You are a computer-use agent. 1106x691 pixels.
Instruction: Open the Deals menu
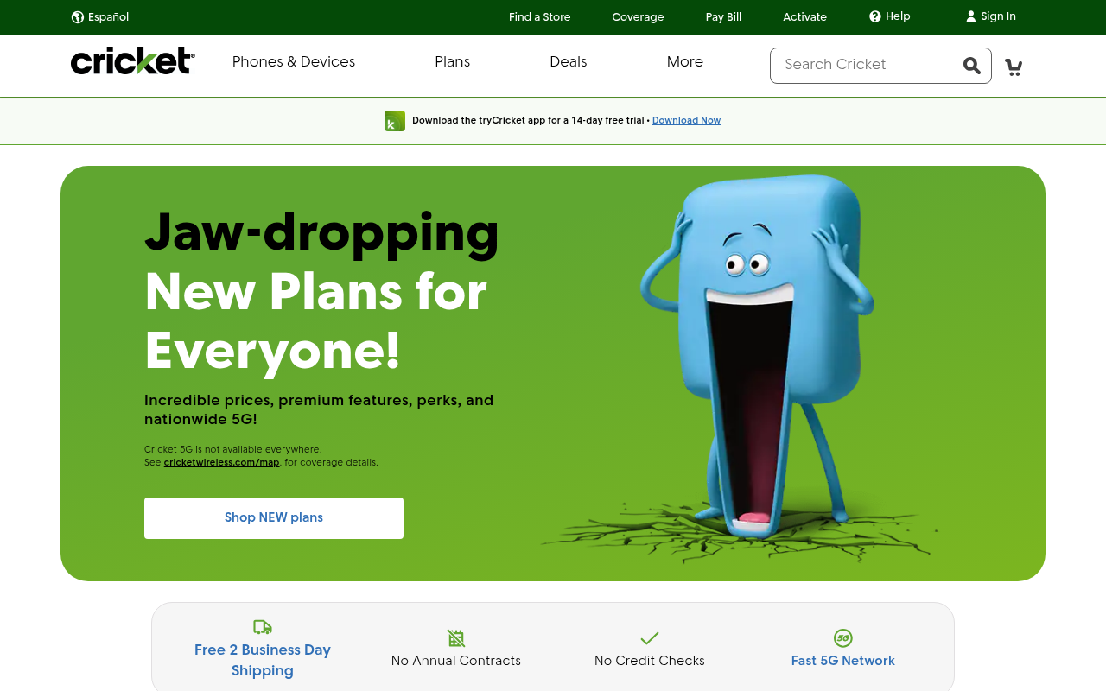[569, 62]
